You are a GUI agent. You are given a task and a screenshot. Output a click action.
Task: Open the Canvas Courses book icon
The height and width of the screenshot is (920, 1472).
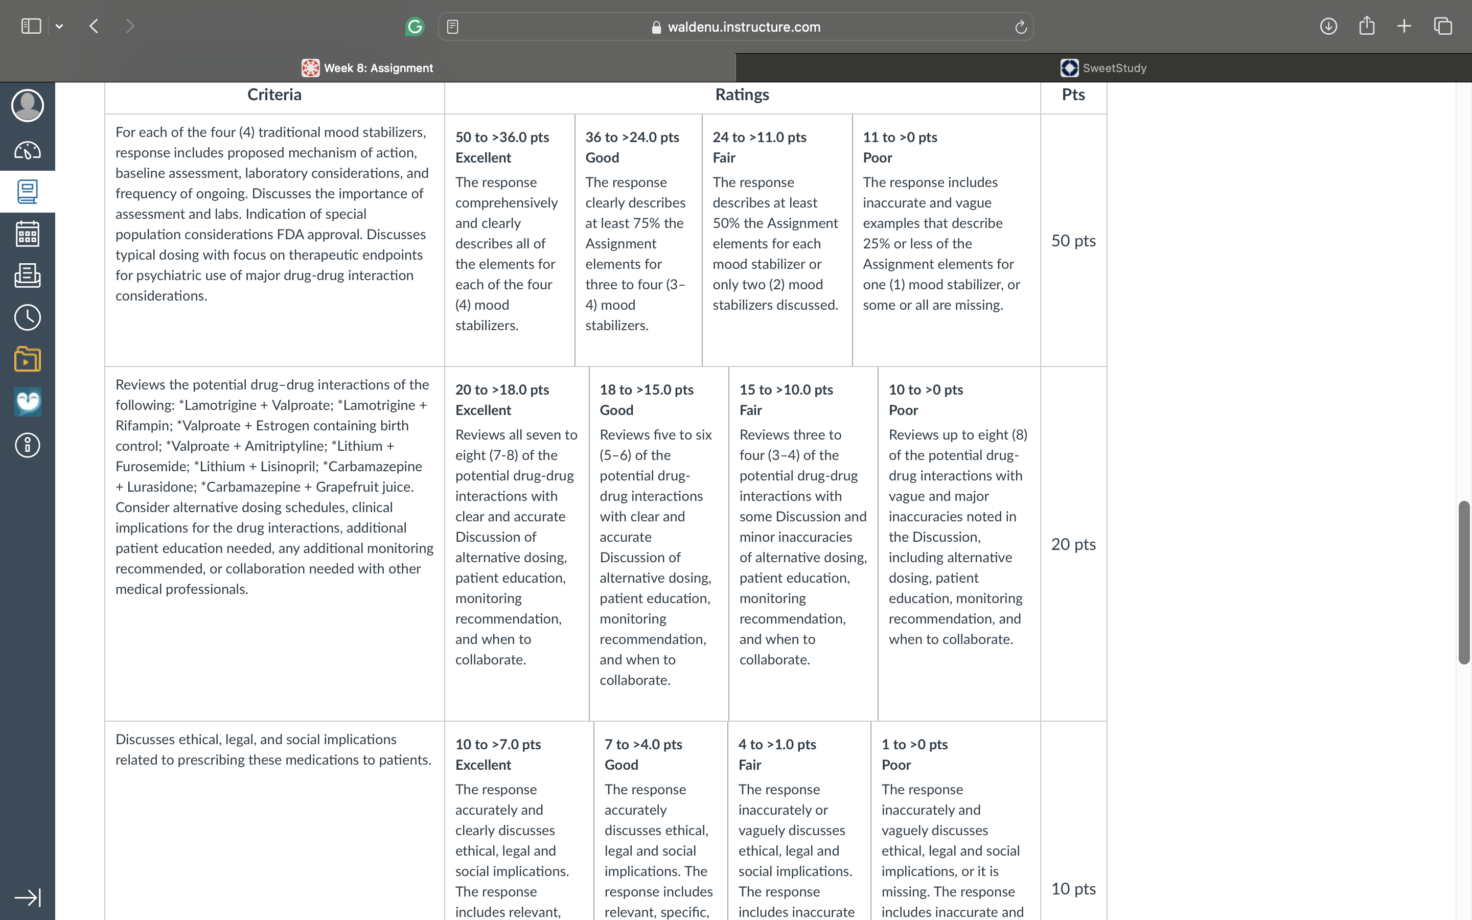pos(28,192)
